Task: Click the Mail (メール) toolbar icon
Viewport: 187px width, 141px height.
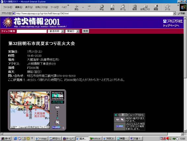Action: click(167, 8)
